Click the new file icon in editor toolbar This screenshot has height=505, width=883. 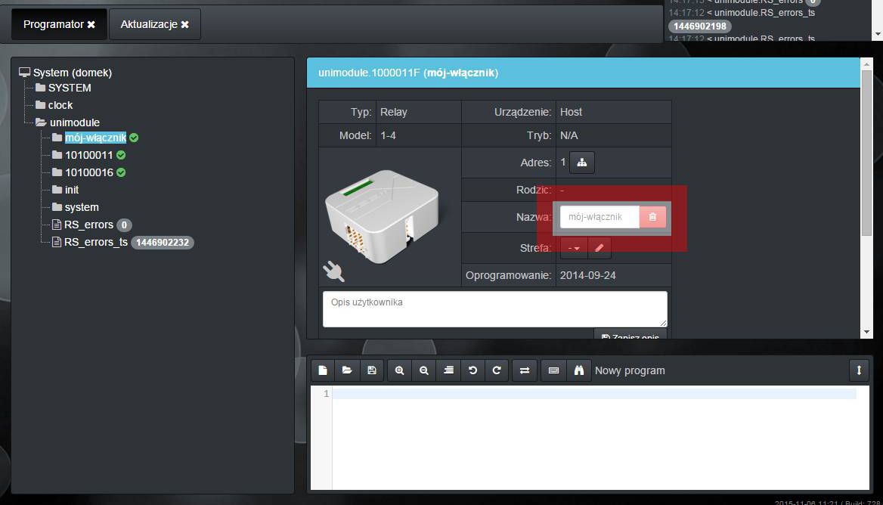pos(323,370)
